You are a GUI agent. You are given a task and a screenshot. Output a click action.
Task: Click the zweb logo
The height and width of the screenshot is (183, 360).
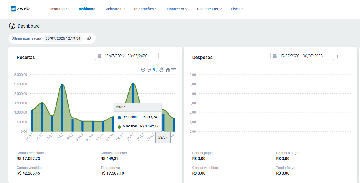click(20, 9)
